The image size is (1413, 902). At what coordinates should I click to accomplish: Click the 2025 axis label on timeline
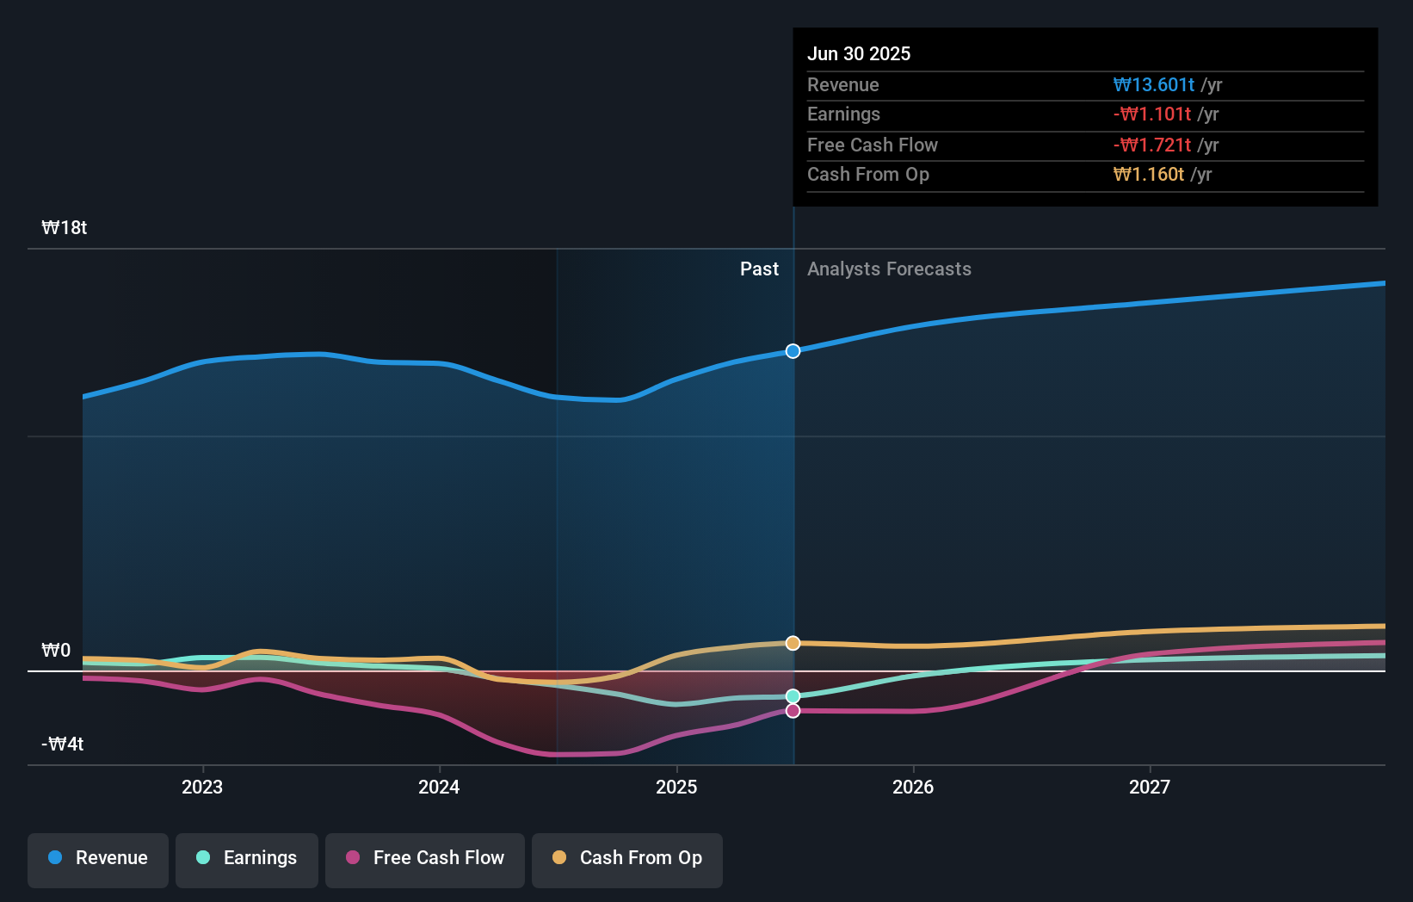[x=676, y=786]
